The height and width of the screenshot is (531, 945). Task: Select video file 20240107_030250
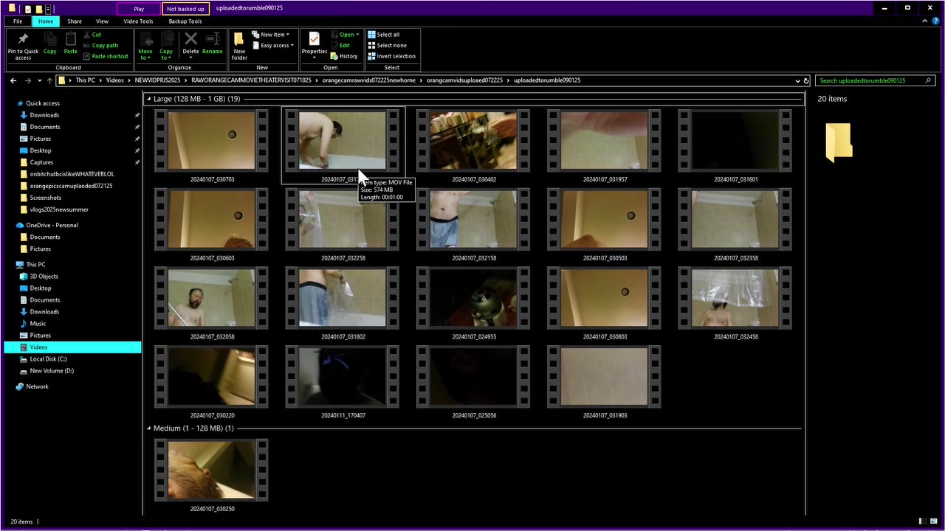(212, 476)
